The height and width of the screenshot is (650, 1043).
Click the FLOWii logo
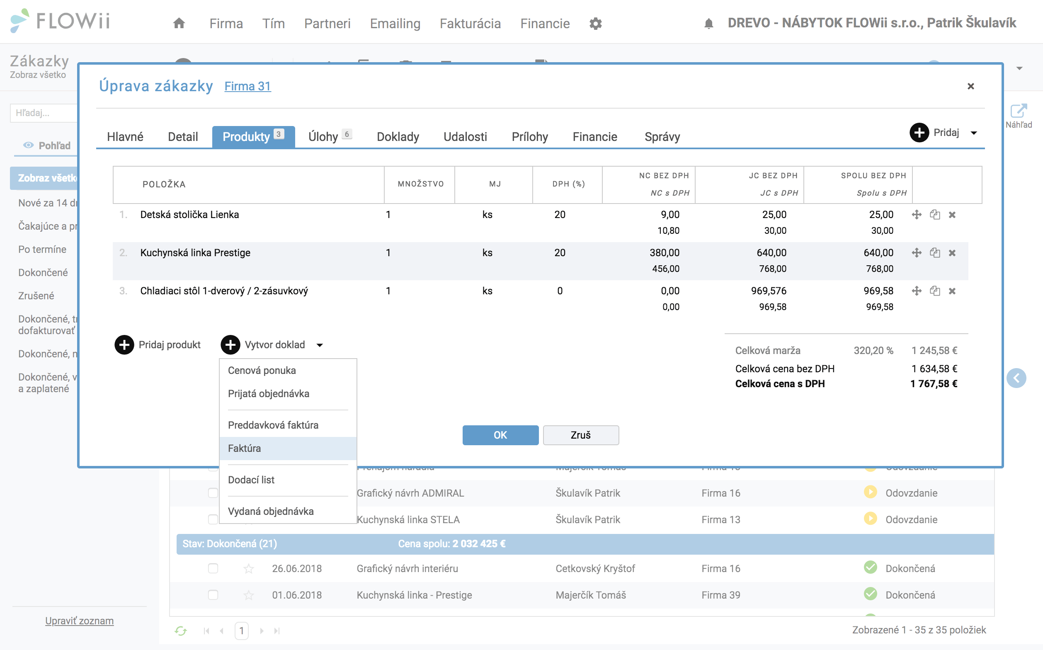60,21
